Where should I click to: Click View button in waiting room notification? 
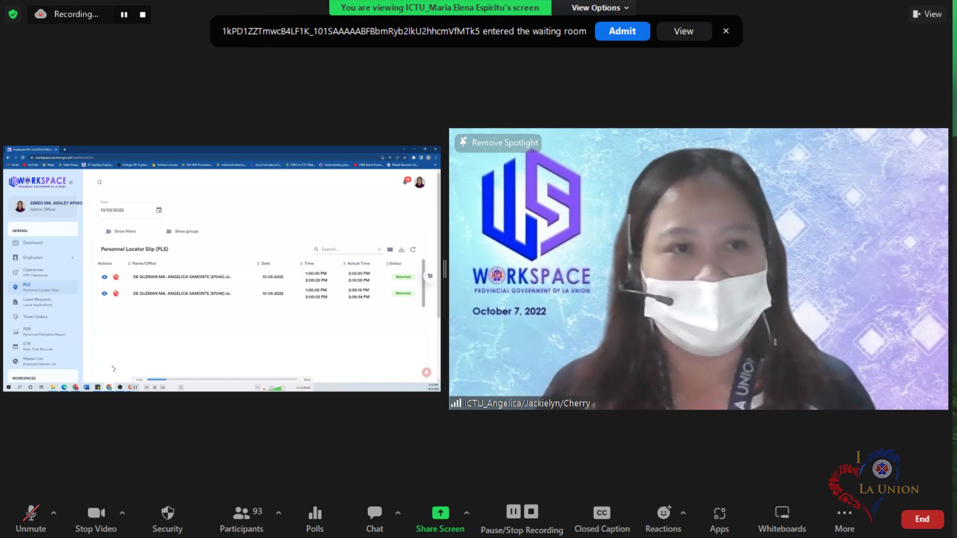[x=684, y=31]
